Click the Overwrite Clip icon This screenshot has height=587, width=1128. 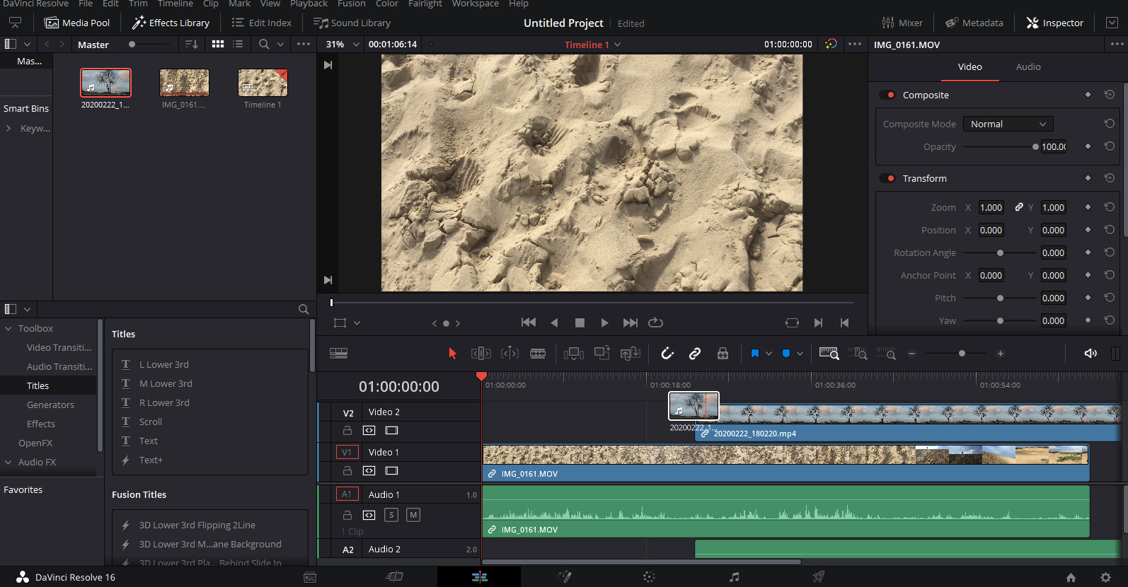(x=602, y=354)
